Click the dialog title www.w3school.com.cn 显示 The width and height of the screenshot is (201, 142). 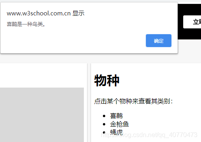coord(46,13)
